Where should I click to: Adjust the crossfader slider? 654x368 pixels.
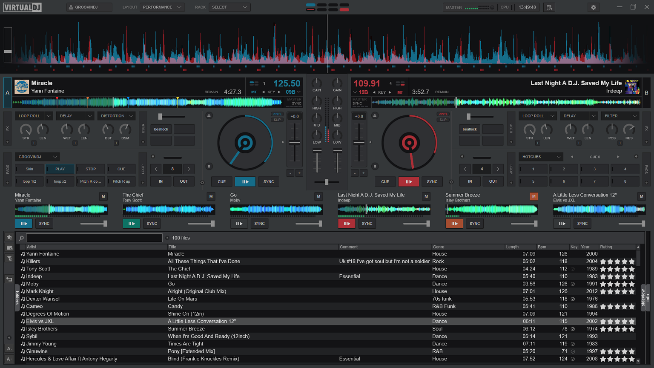[x=327, y=182]
